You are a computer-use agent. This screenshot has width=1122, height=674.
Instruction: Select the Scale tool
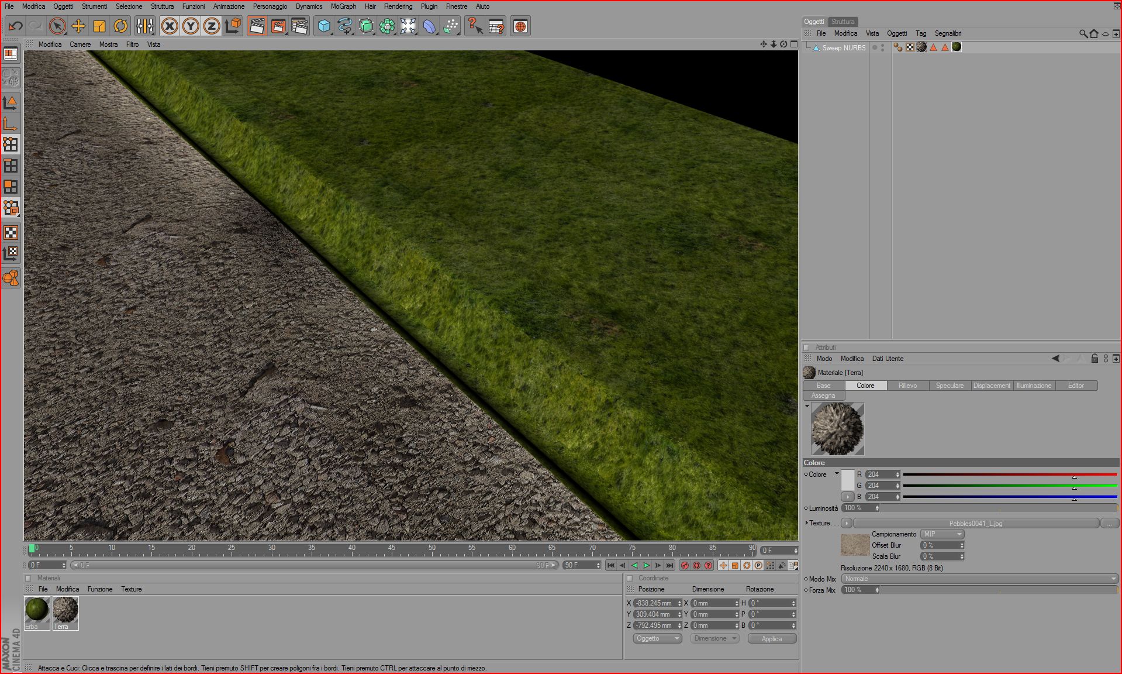[99, 26]
